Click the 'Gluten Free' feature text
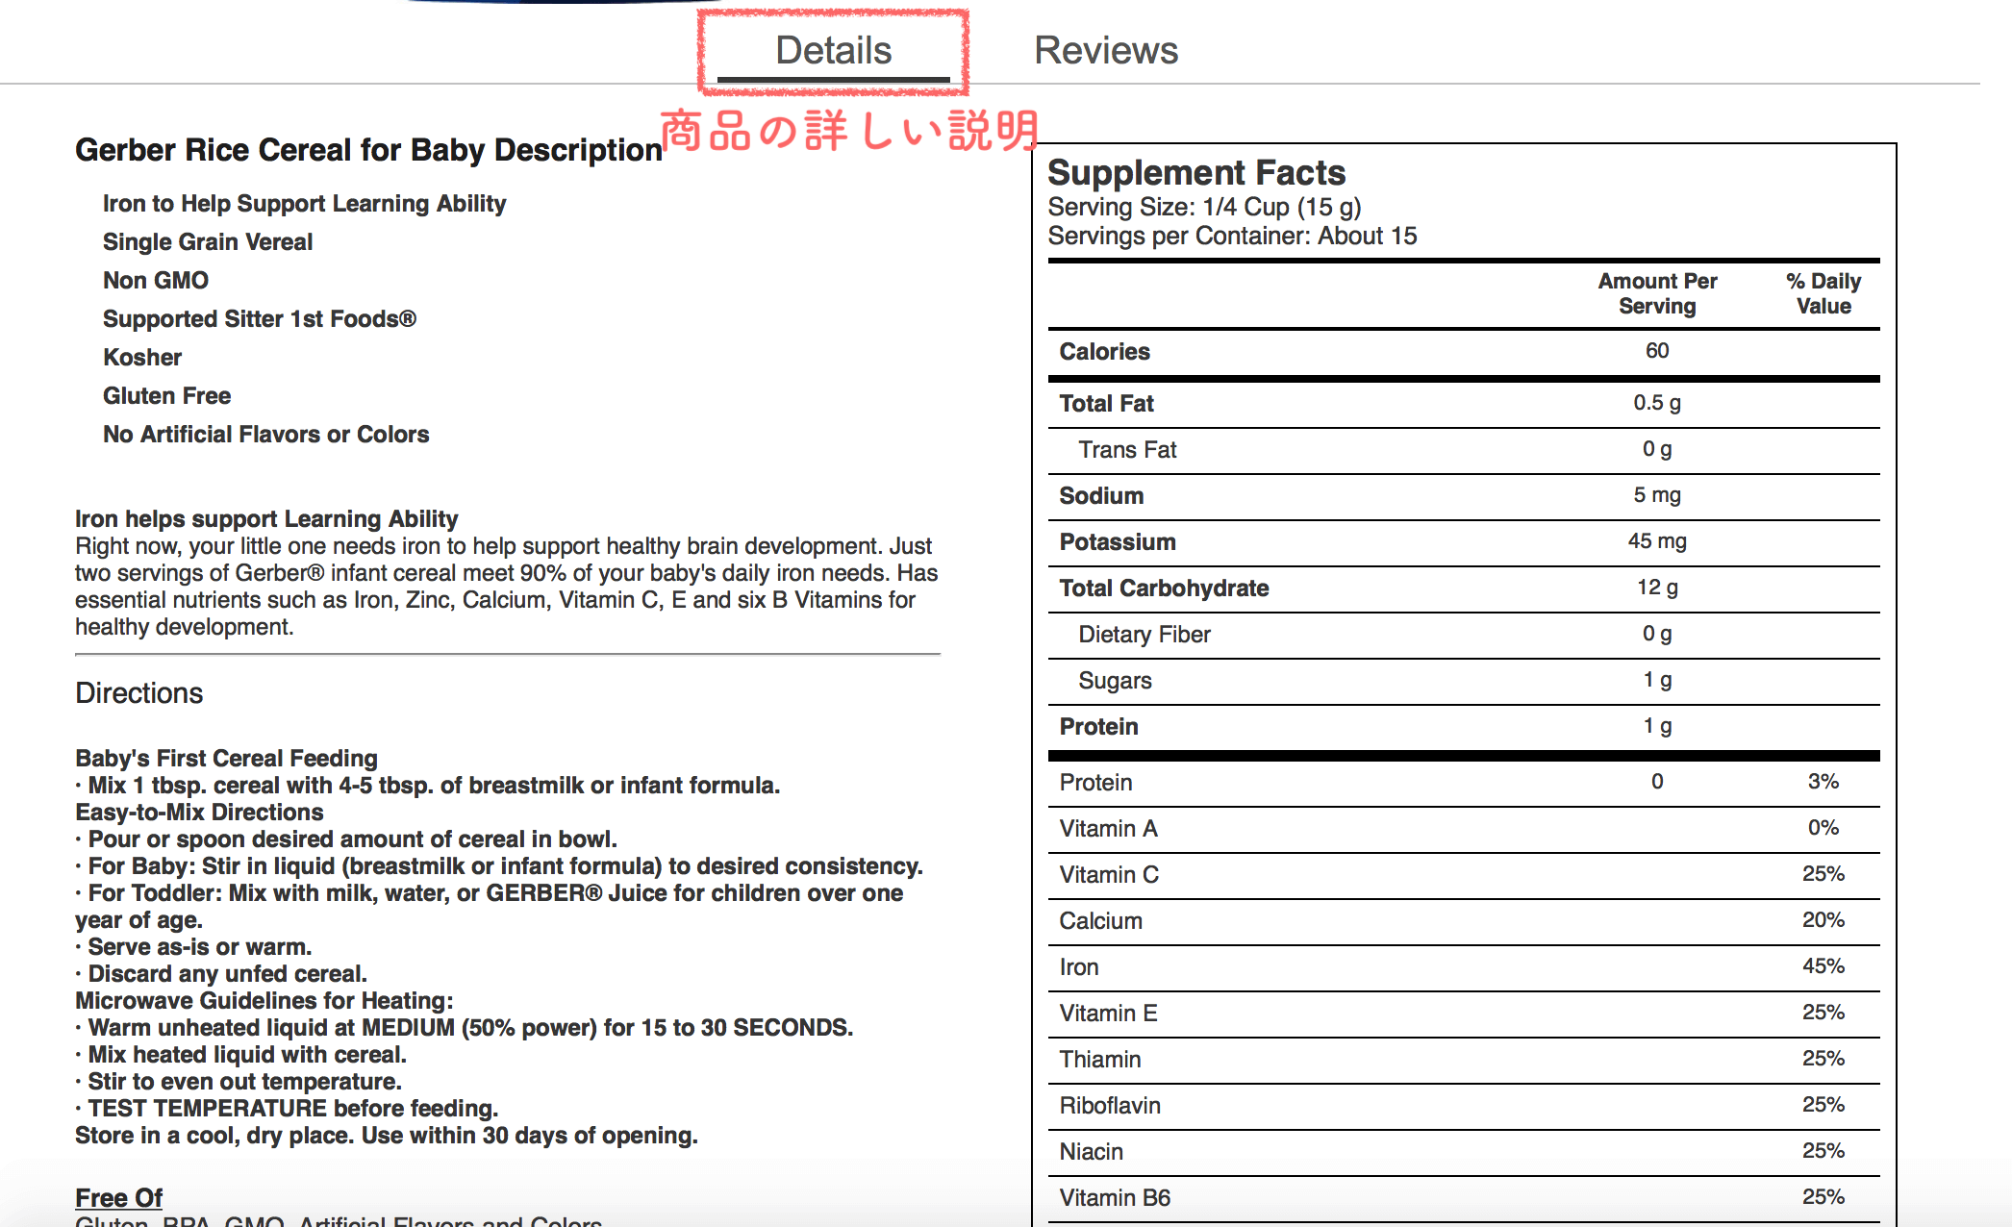 pyautogui.click(x=167, y=396)
